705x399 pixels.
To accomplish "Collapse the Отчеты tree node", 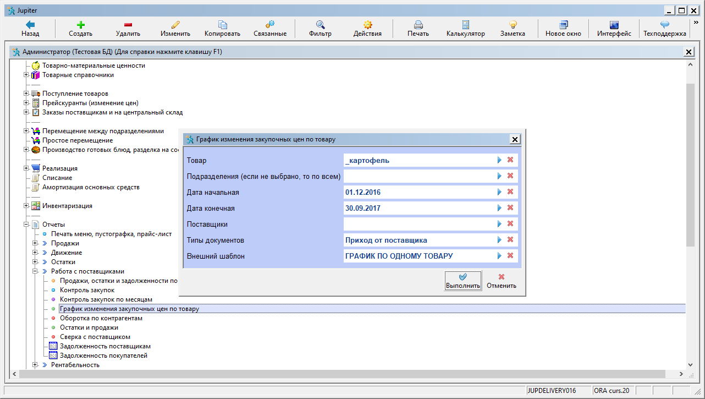I will click(26, 225).
